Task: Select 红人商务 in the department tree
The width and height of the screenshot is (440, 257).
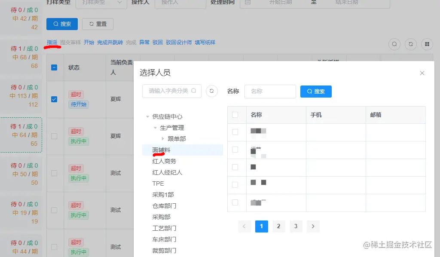Action: click(165, 161)
